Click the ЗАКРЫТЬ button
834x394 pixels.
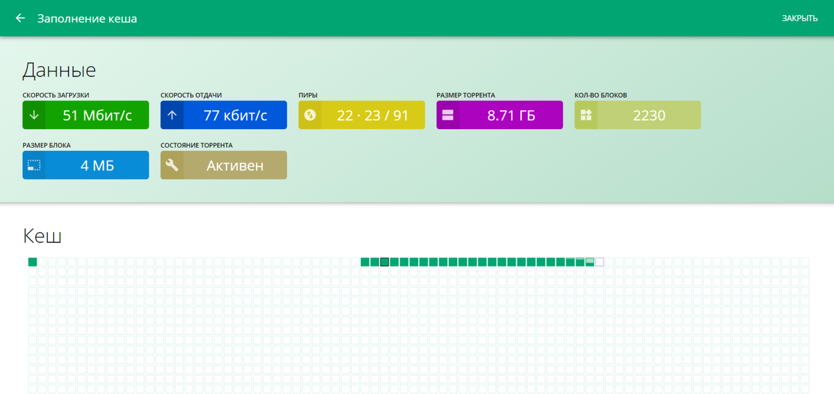(x=799, y=18)
